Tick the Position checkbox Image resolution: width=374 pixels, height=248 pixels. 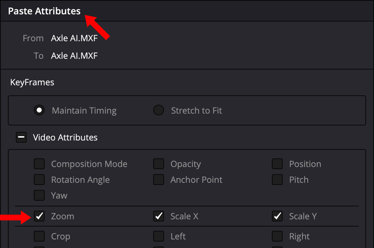coord(277,164)
